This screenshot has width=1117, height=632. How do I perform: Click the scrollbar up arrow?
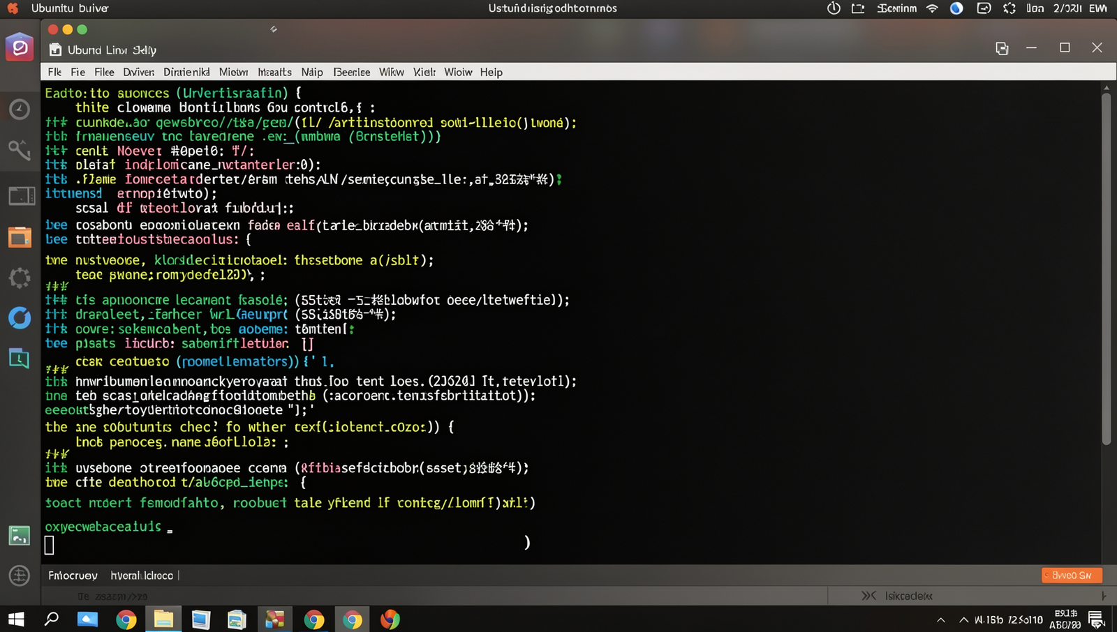(x=1106, y=88)
